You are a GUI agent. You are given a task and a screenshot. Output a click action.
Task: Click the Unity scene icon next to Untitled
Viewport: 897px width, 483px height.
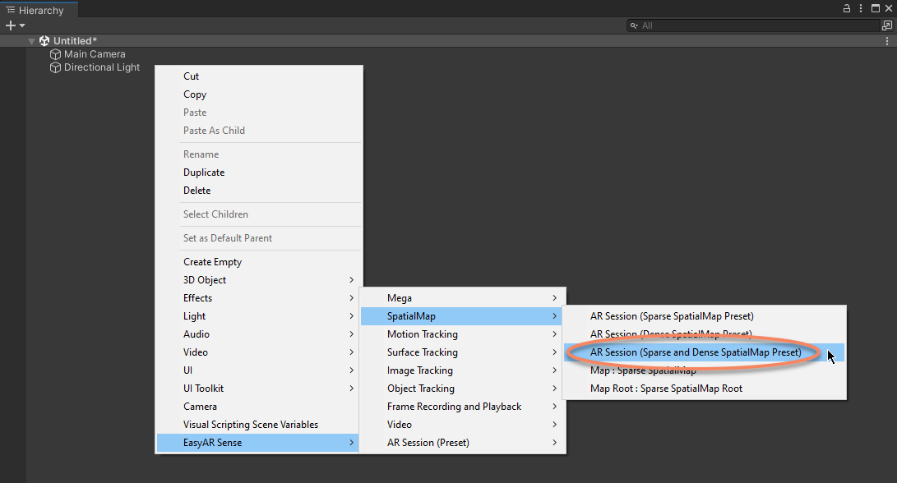44,41
